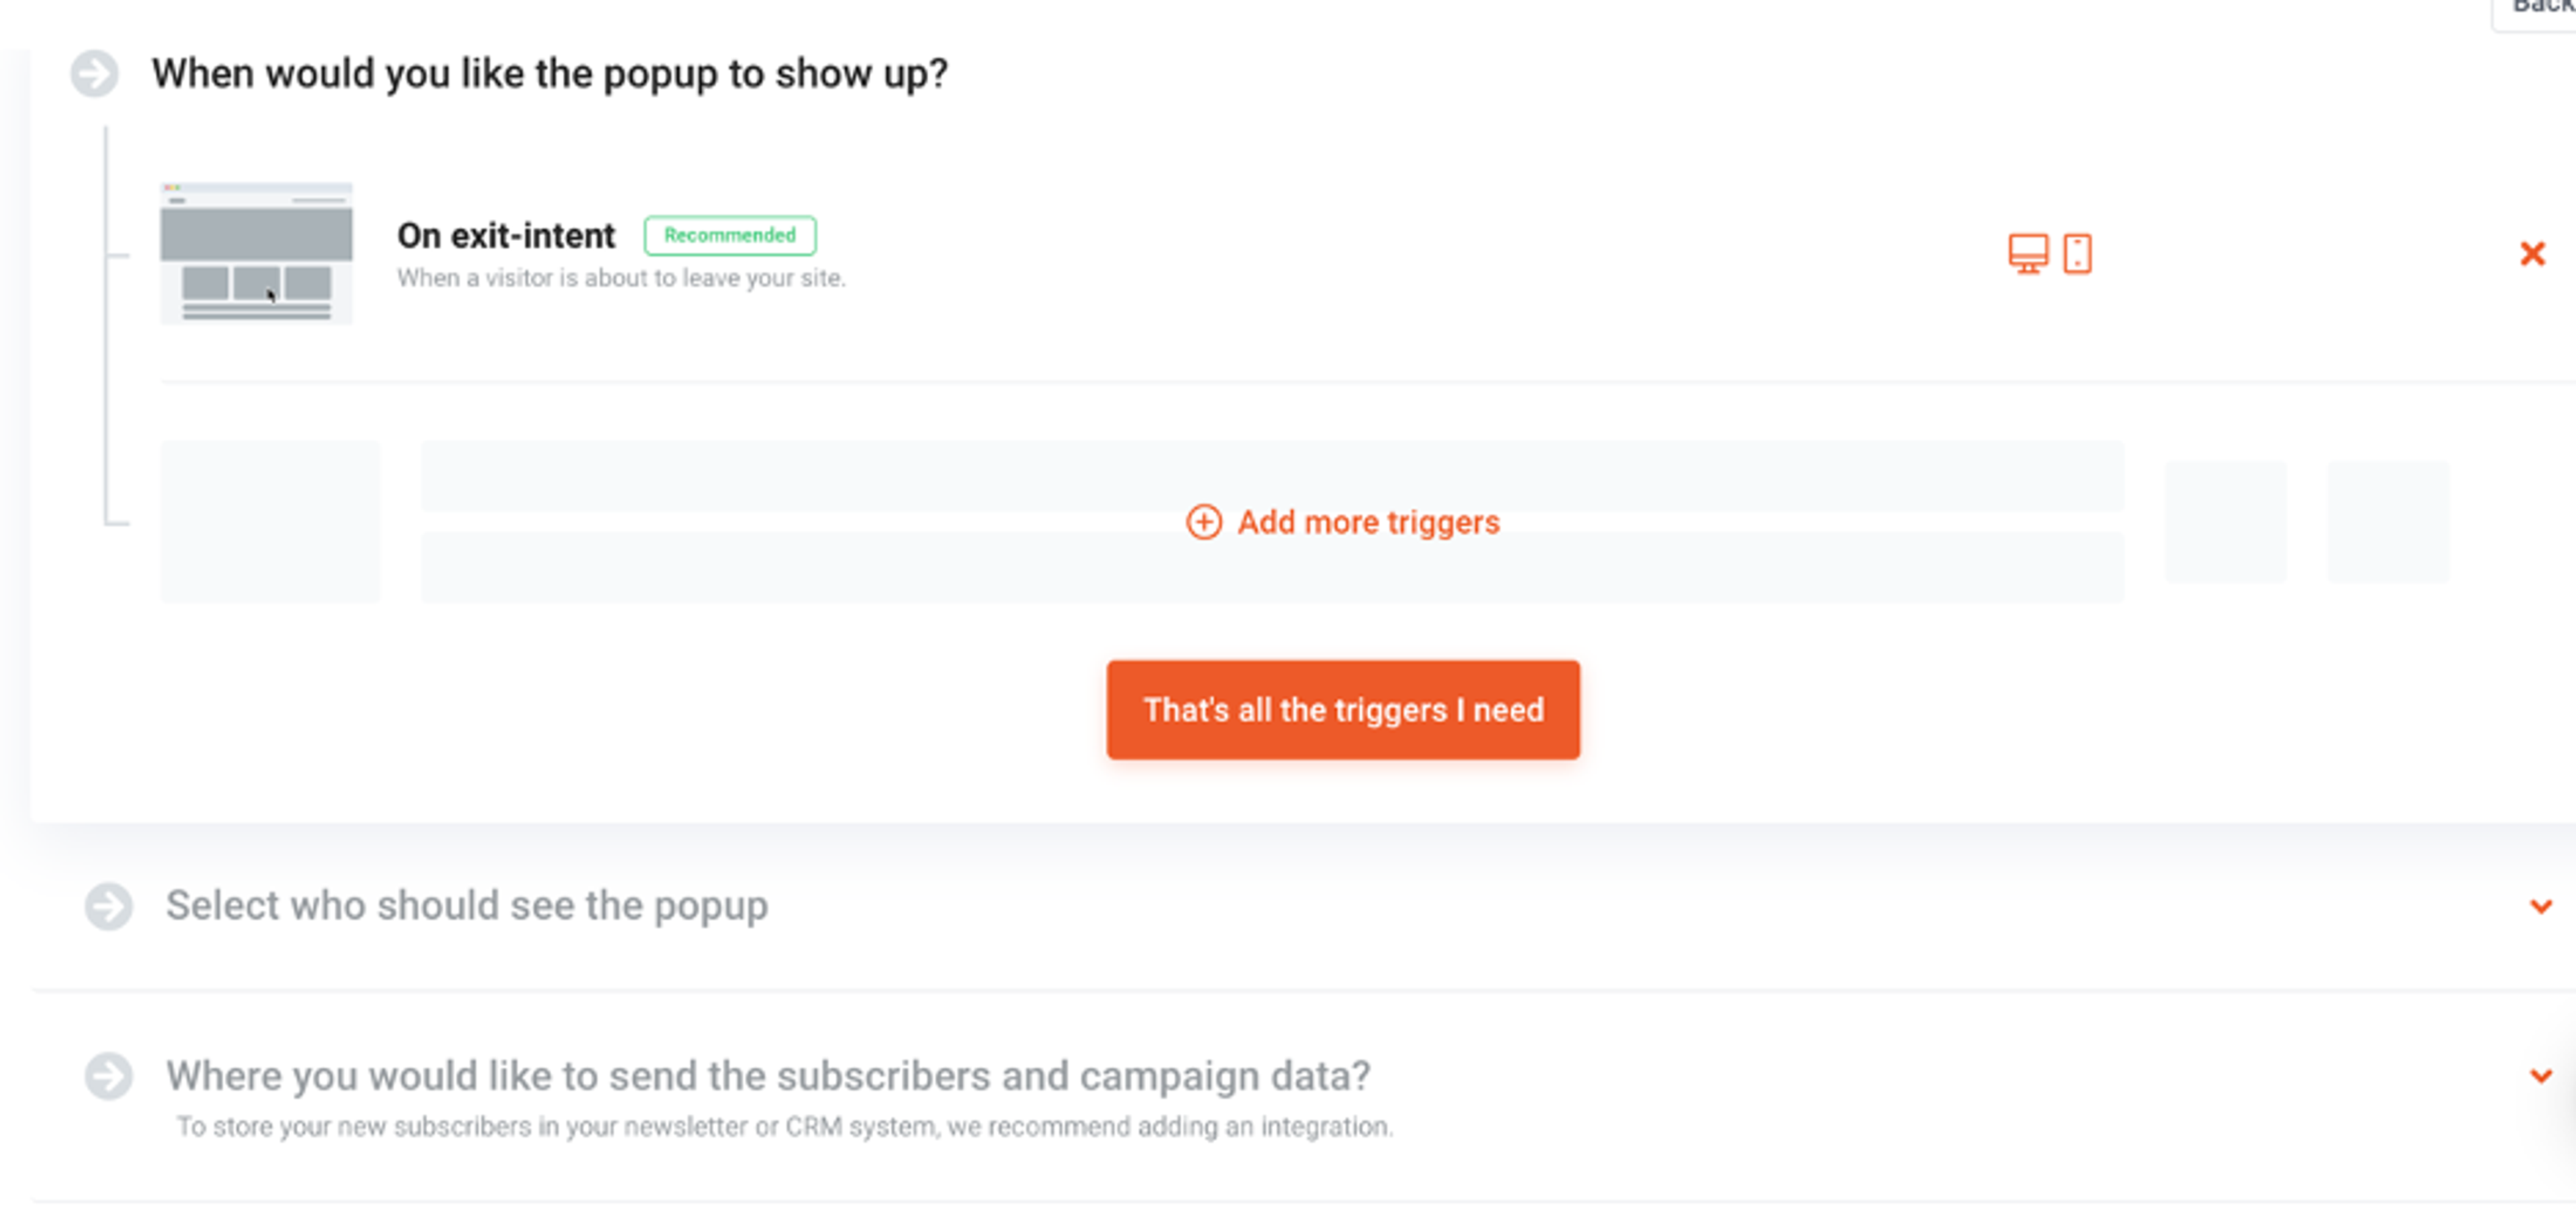Click the circled arrow beside the popup timing question

95,72
